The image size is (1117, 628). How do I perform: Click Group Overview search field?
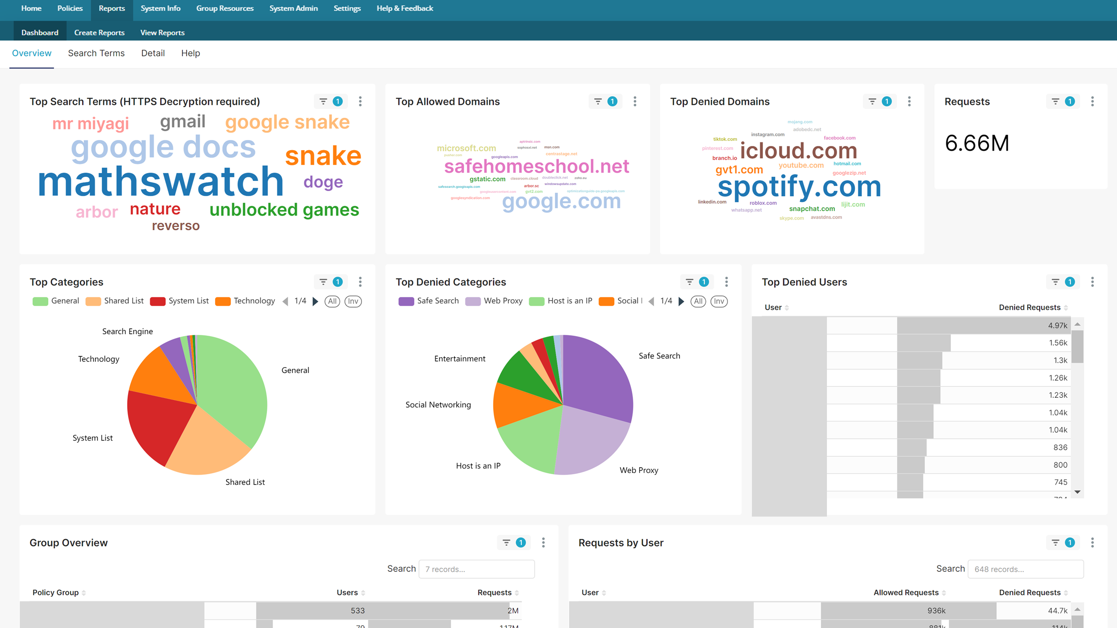(x=477, y=569)
